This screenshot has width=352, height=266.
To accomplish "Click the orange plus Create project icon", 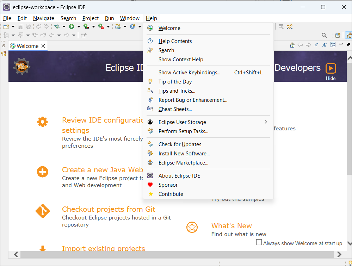I will (x=42, y=172).
